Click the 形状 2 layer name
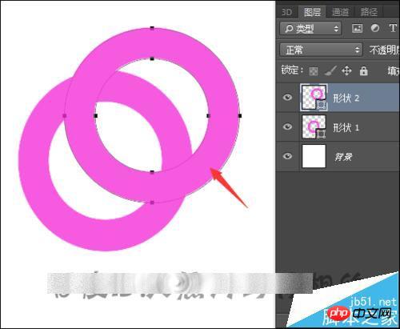400x329 pixels. [346, 98]
